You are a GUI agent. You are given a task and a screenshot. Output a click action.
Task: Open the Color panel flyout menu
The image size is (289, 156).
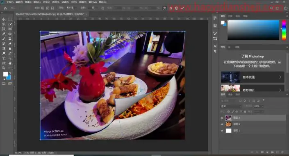click(x=287, y=16)
